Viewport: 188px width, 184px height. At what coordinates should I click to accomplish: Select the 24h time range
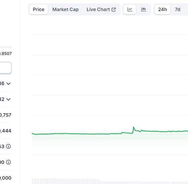tap(162, 9)
